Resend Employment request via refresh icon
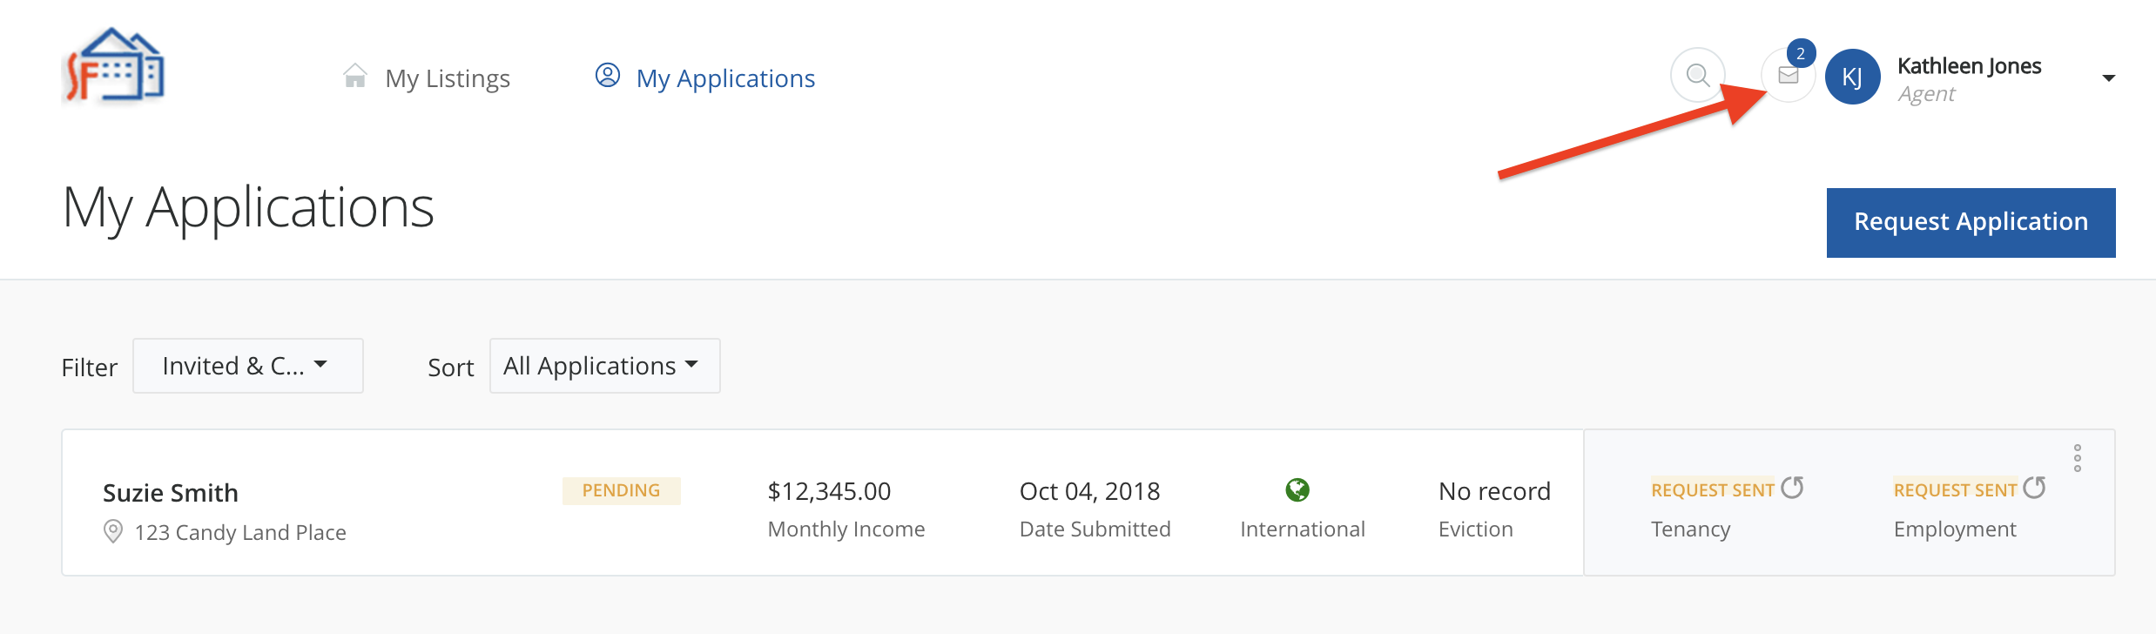The width and height of the screenshot is (2156, 634). (2034, 488)
